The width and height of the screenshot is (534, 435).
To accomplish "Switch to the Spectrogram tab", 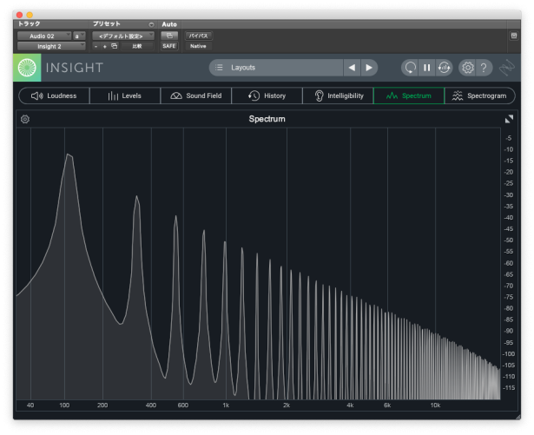I will [x=480, y=96].
